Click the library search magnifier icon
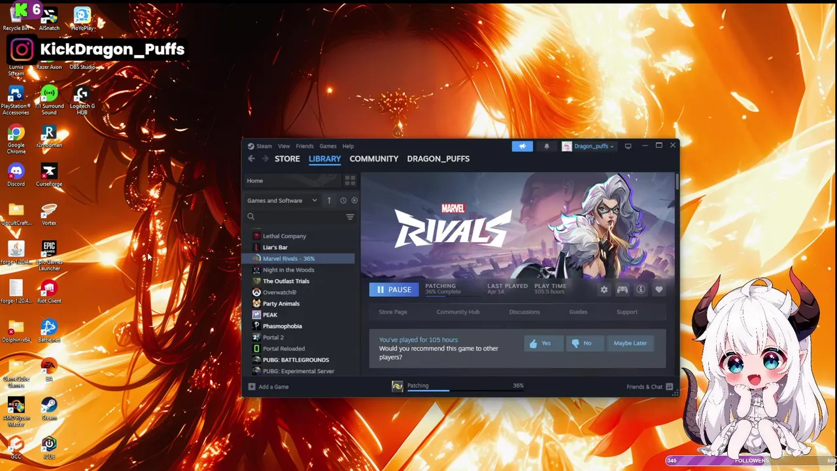Screen dimensions: 837x471 point(250,217)
